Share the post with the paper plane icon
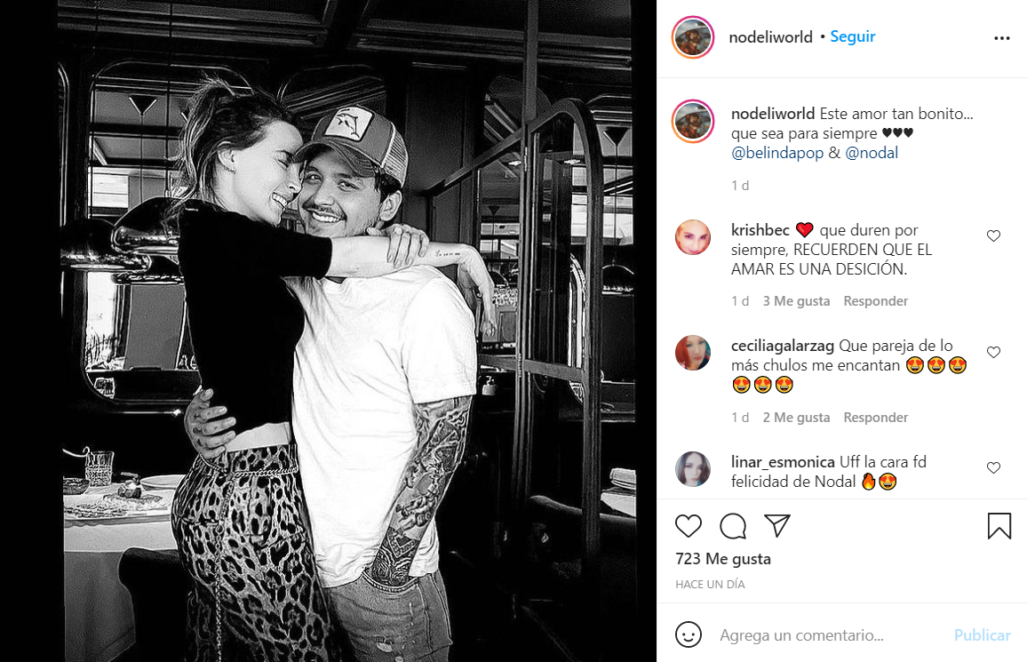The height and width of the screenshot is (662, 1027). click(776, 526)
